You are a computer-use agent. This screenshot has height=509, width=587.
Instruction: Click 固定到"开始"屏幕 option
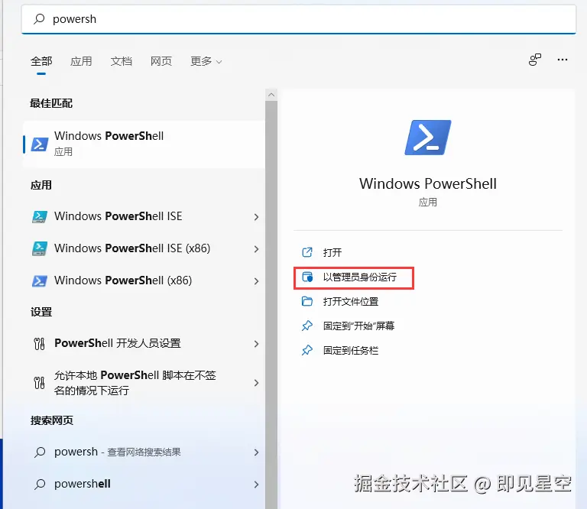pos(358,326)
